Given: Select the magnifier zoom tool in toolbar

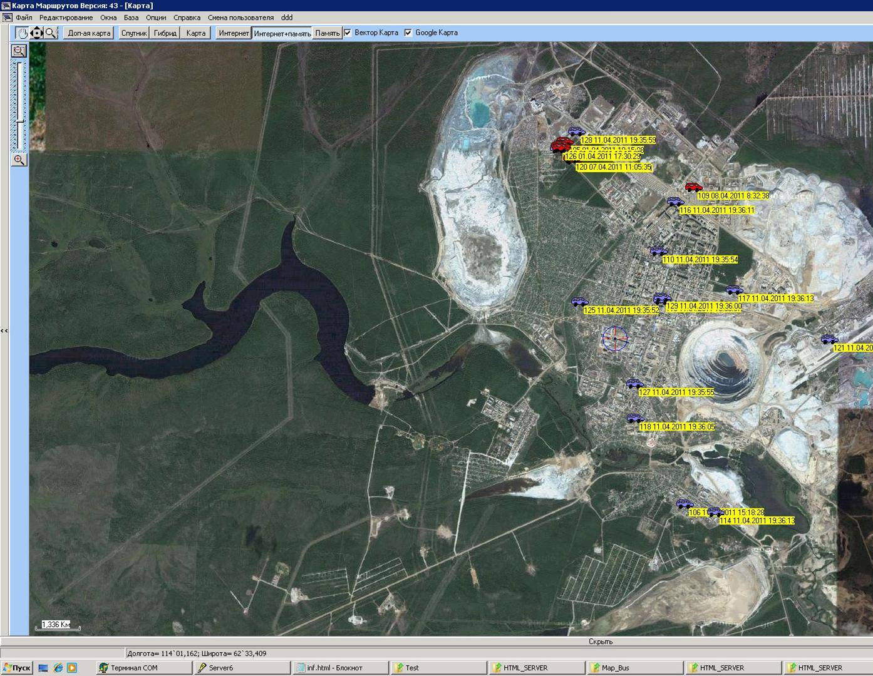Looking at the screenshot, I should (x=51, y=33).
